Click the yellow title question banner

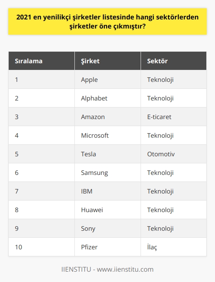(x=107, y=22)
